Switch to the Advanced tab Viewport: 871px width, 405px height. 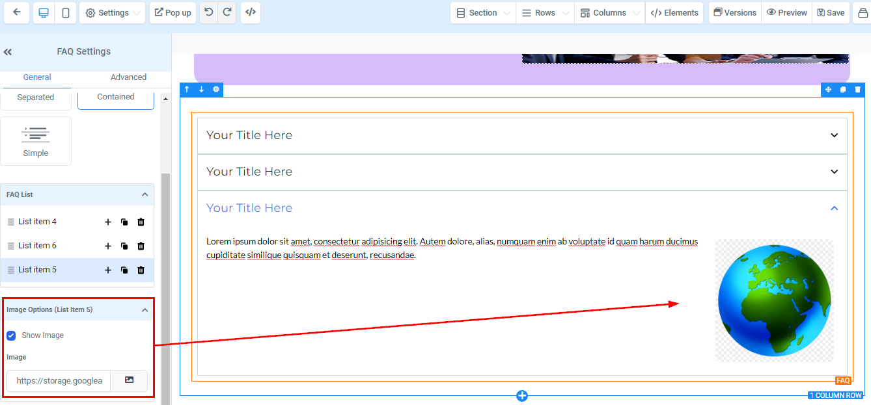(128, 77)
